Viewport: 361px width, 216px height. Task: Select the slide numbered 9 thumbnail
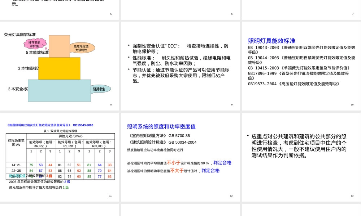180,66
